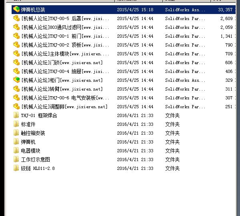Click the THJ-00-4 抽屉 part icon

[x=16, y=71]
